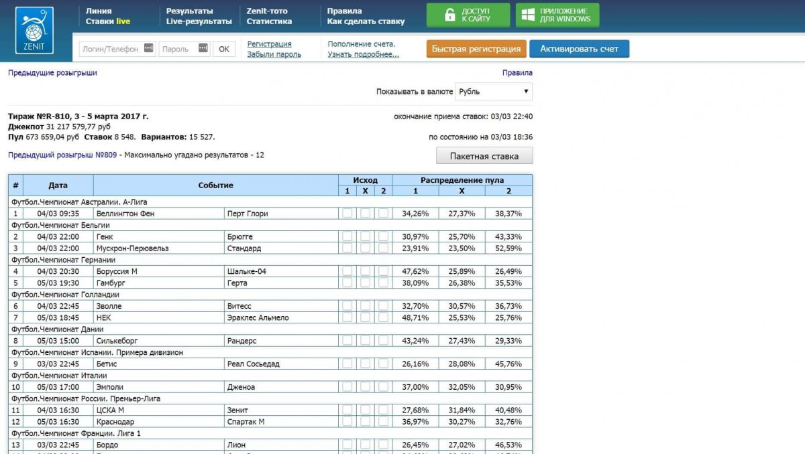Check outcome X for Эмполи – Дженоа

365,387
